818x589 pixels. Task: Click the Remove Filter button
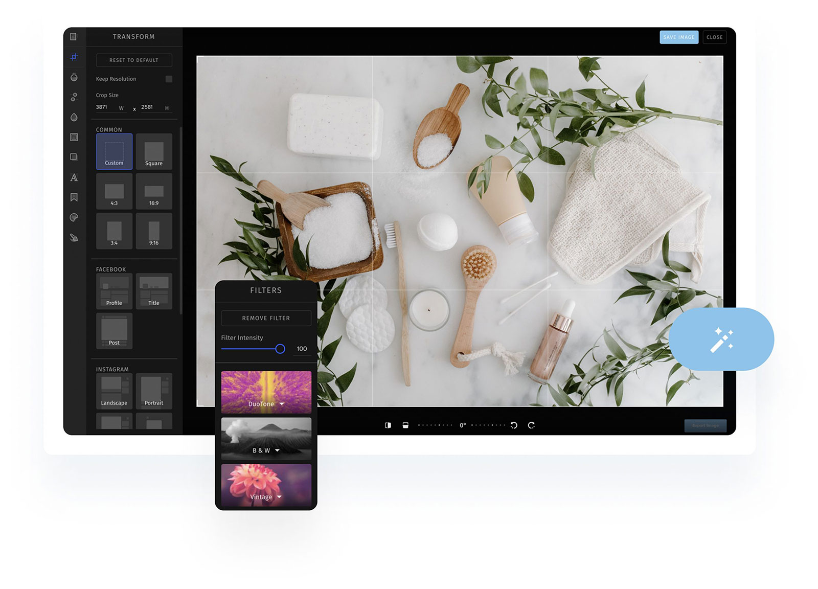(266, 318)
